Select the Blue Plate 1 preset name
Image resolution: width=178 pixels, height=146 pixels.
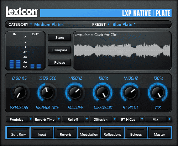[124, 25]
